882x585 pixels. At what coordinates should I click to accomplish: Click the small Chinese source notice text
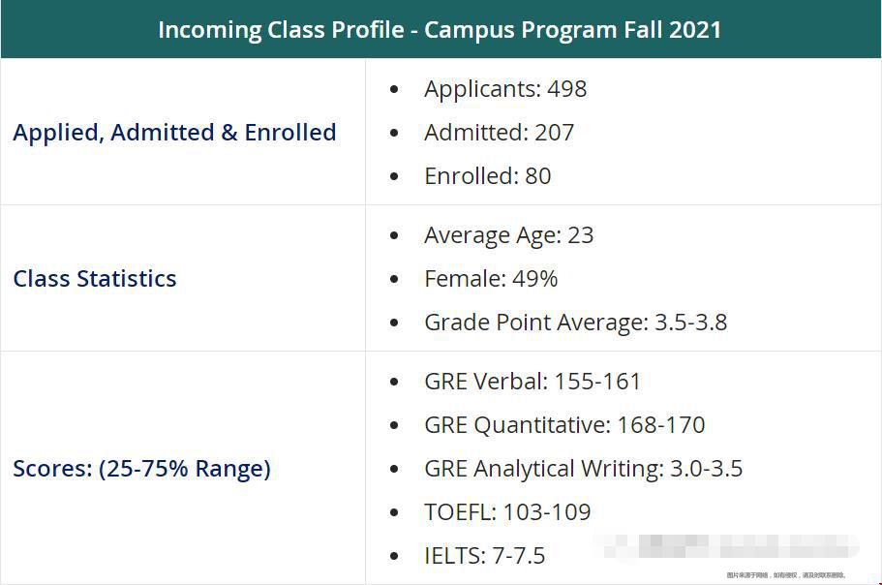point(786,575)
